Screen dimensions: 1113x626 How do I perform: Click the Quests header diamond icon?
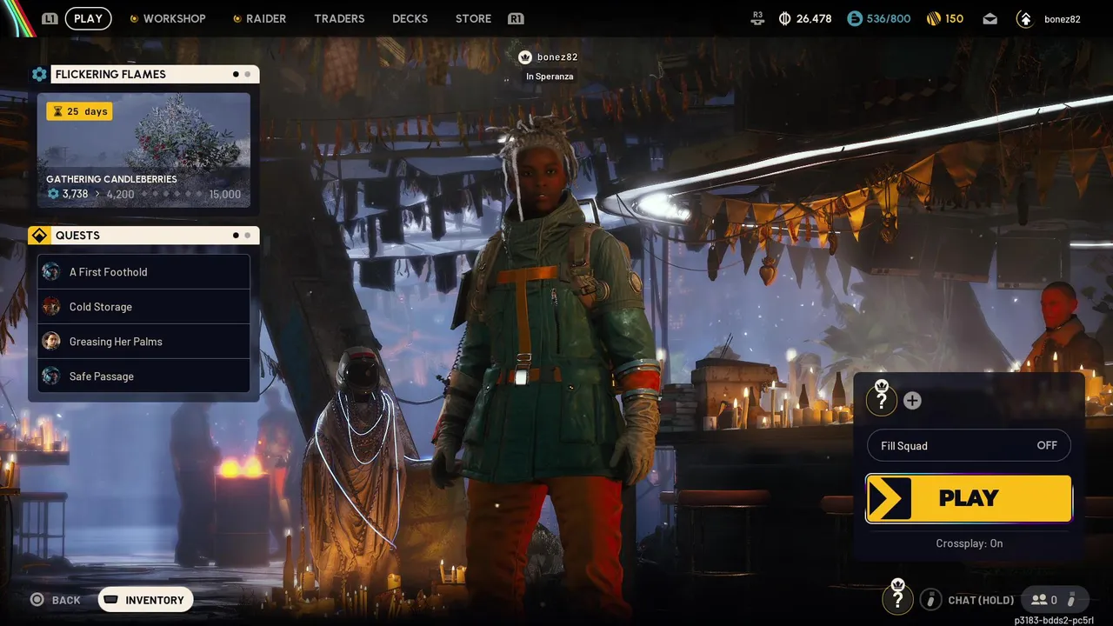[x=39, y=236]
